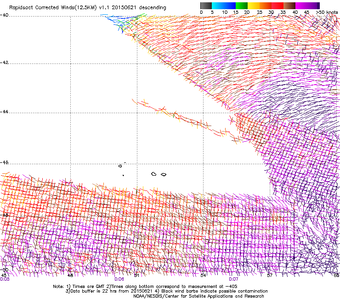Select the orange 25-30 knots color segment

point(266,6)
